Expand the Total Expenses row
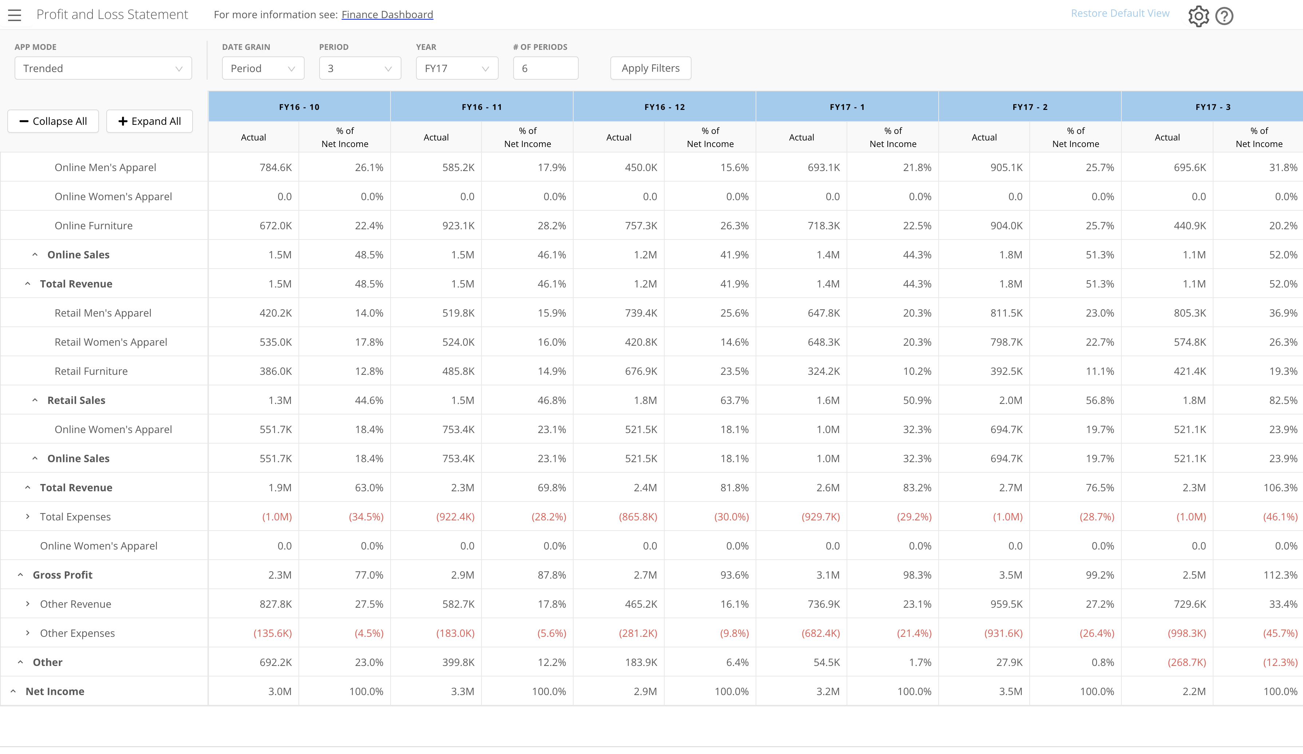Viewport: 1303px width, 754px height. (x=28, y=517)
